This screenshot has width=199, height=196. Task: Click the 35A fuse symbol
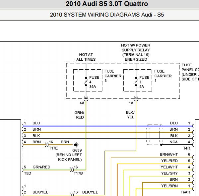(86, 82)
